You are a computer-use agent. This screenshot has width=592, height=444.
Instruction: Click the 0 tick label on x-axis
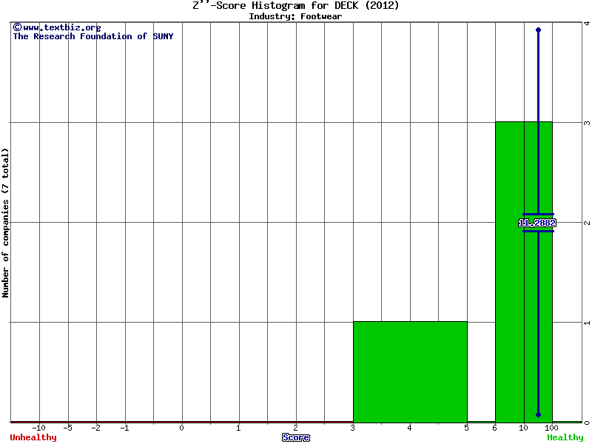click(x=182, y=428)
